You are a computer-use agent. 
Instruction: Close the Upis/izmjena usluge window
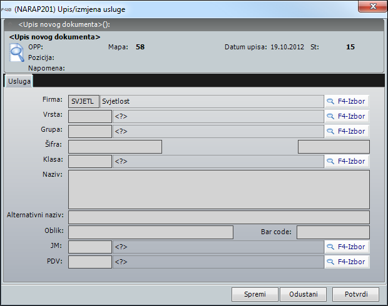(x=372, y=6)
